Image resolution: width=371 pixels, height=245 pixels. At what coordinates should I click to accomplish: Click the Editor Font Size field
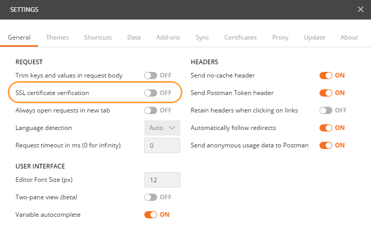(162, 180)
